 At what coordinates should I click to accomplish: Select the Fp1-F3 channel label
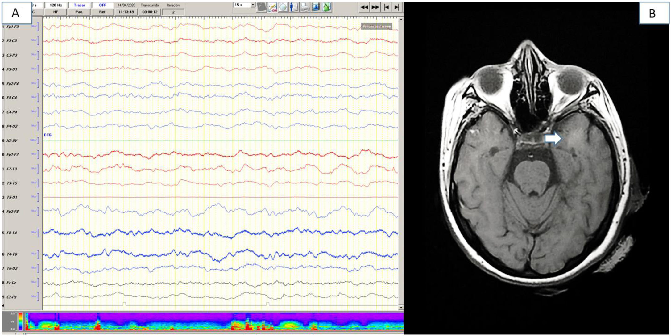coord(13,27)
